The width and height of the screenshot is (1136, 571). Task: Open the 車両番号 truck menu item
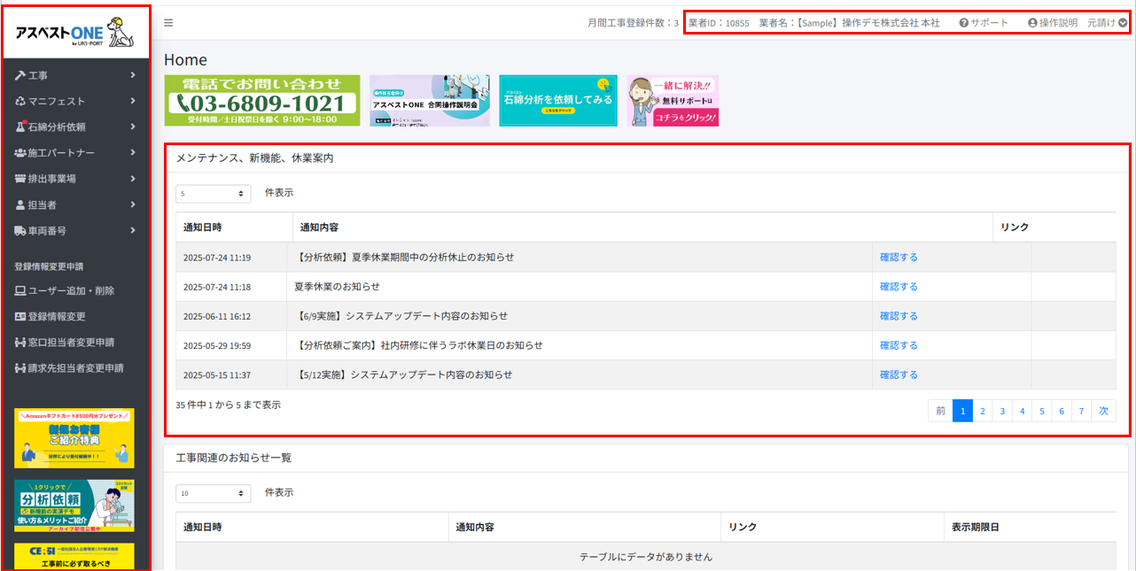click(74, 231)
